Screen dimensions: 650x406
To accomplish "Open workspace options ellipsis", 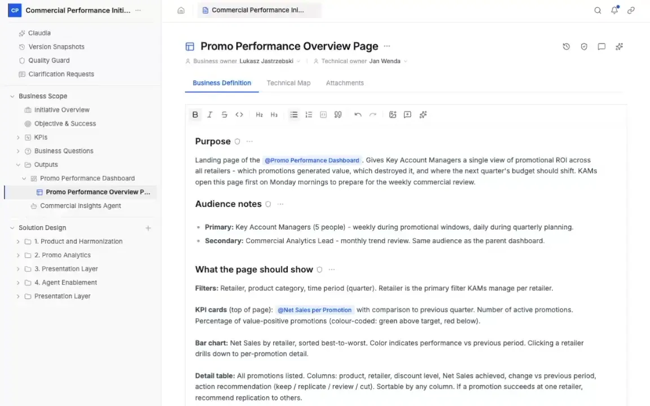I will (x=138, y=10).
